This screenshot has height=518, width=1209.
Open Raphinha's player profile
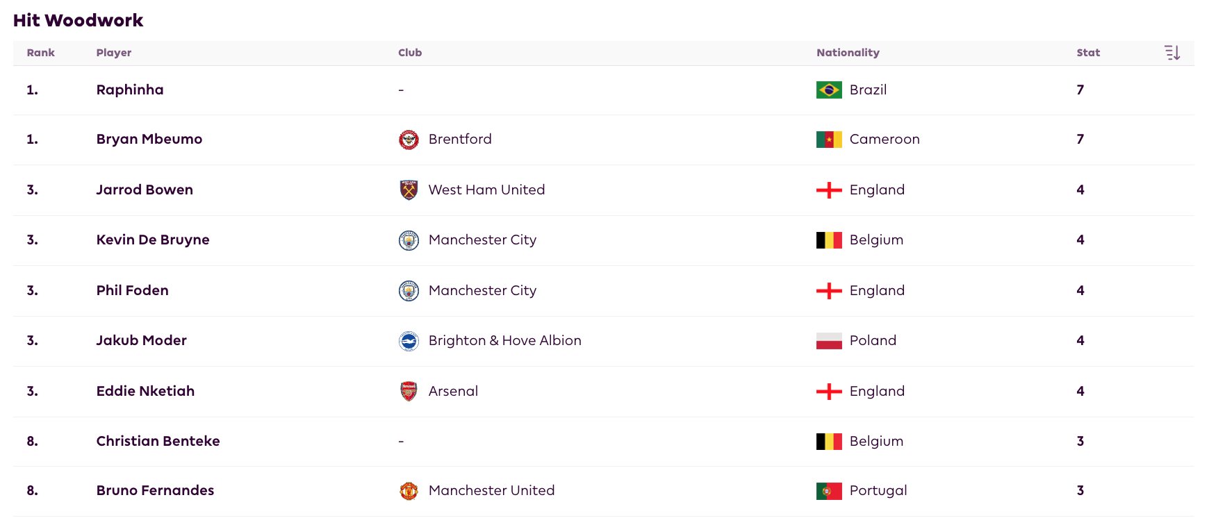(x=130, y=90)
